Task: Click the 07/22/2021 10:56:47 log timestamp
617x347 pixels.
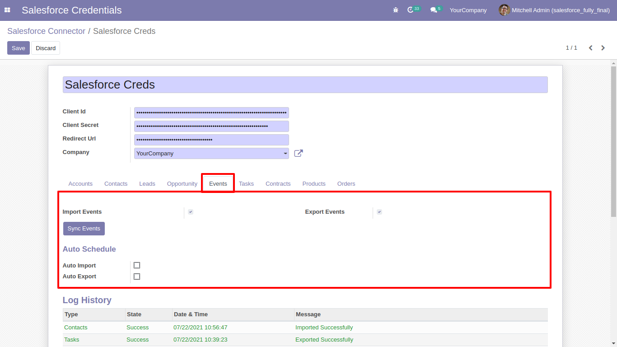Action: [x=201, y=328]
